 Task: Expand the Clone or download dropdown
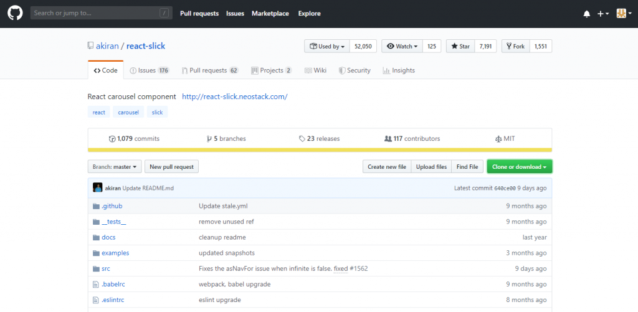tap(520, 167)
